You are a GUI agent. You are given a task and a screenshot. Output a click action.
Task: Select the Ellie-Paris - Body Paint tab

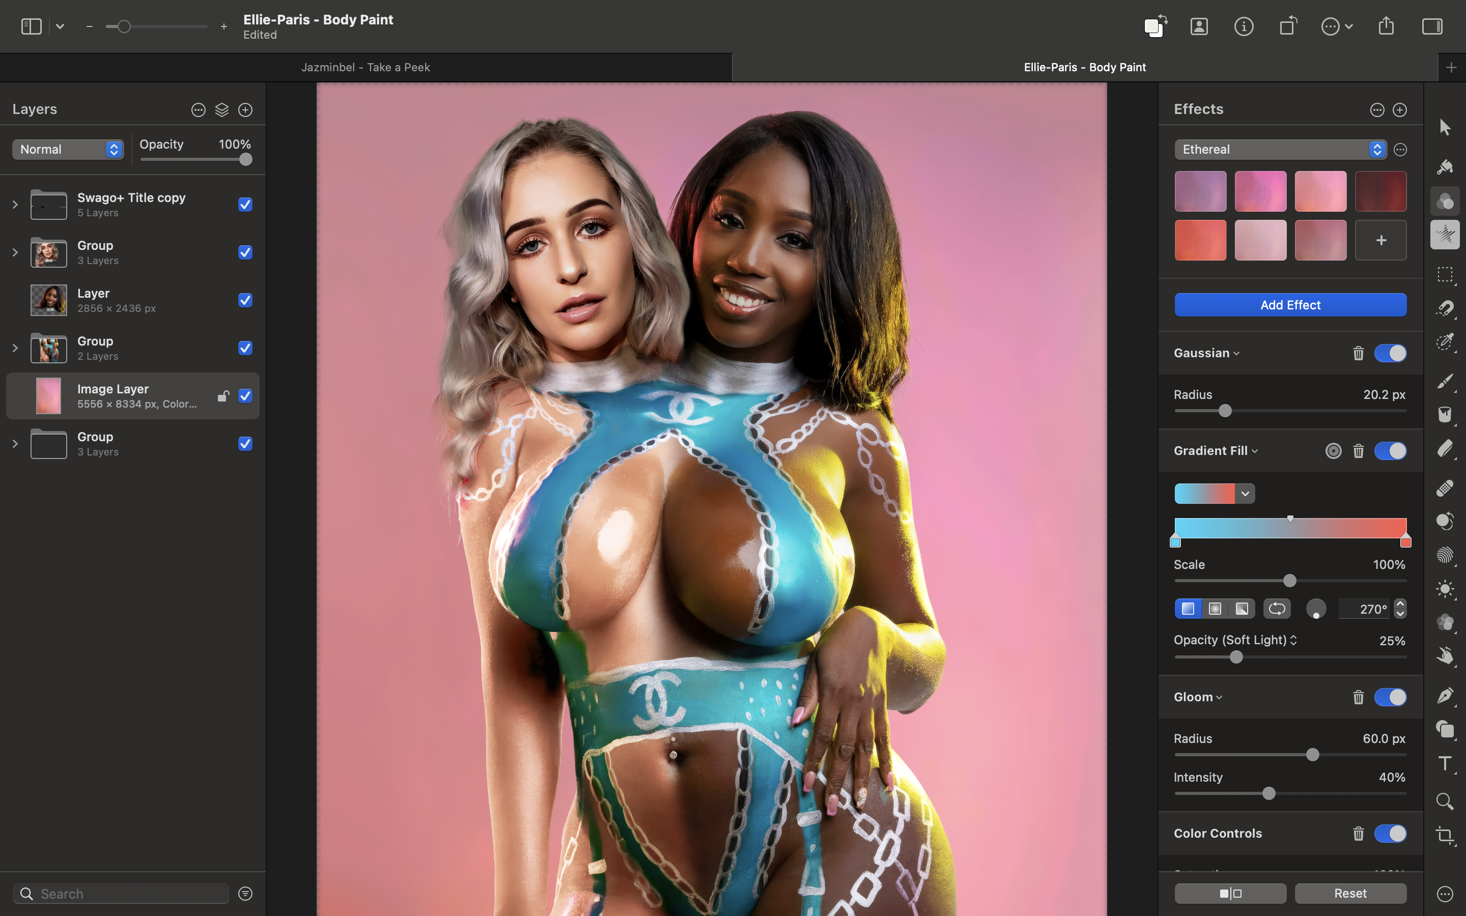tap(1084, 67)
